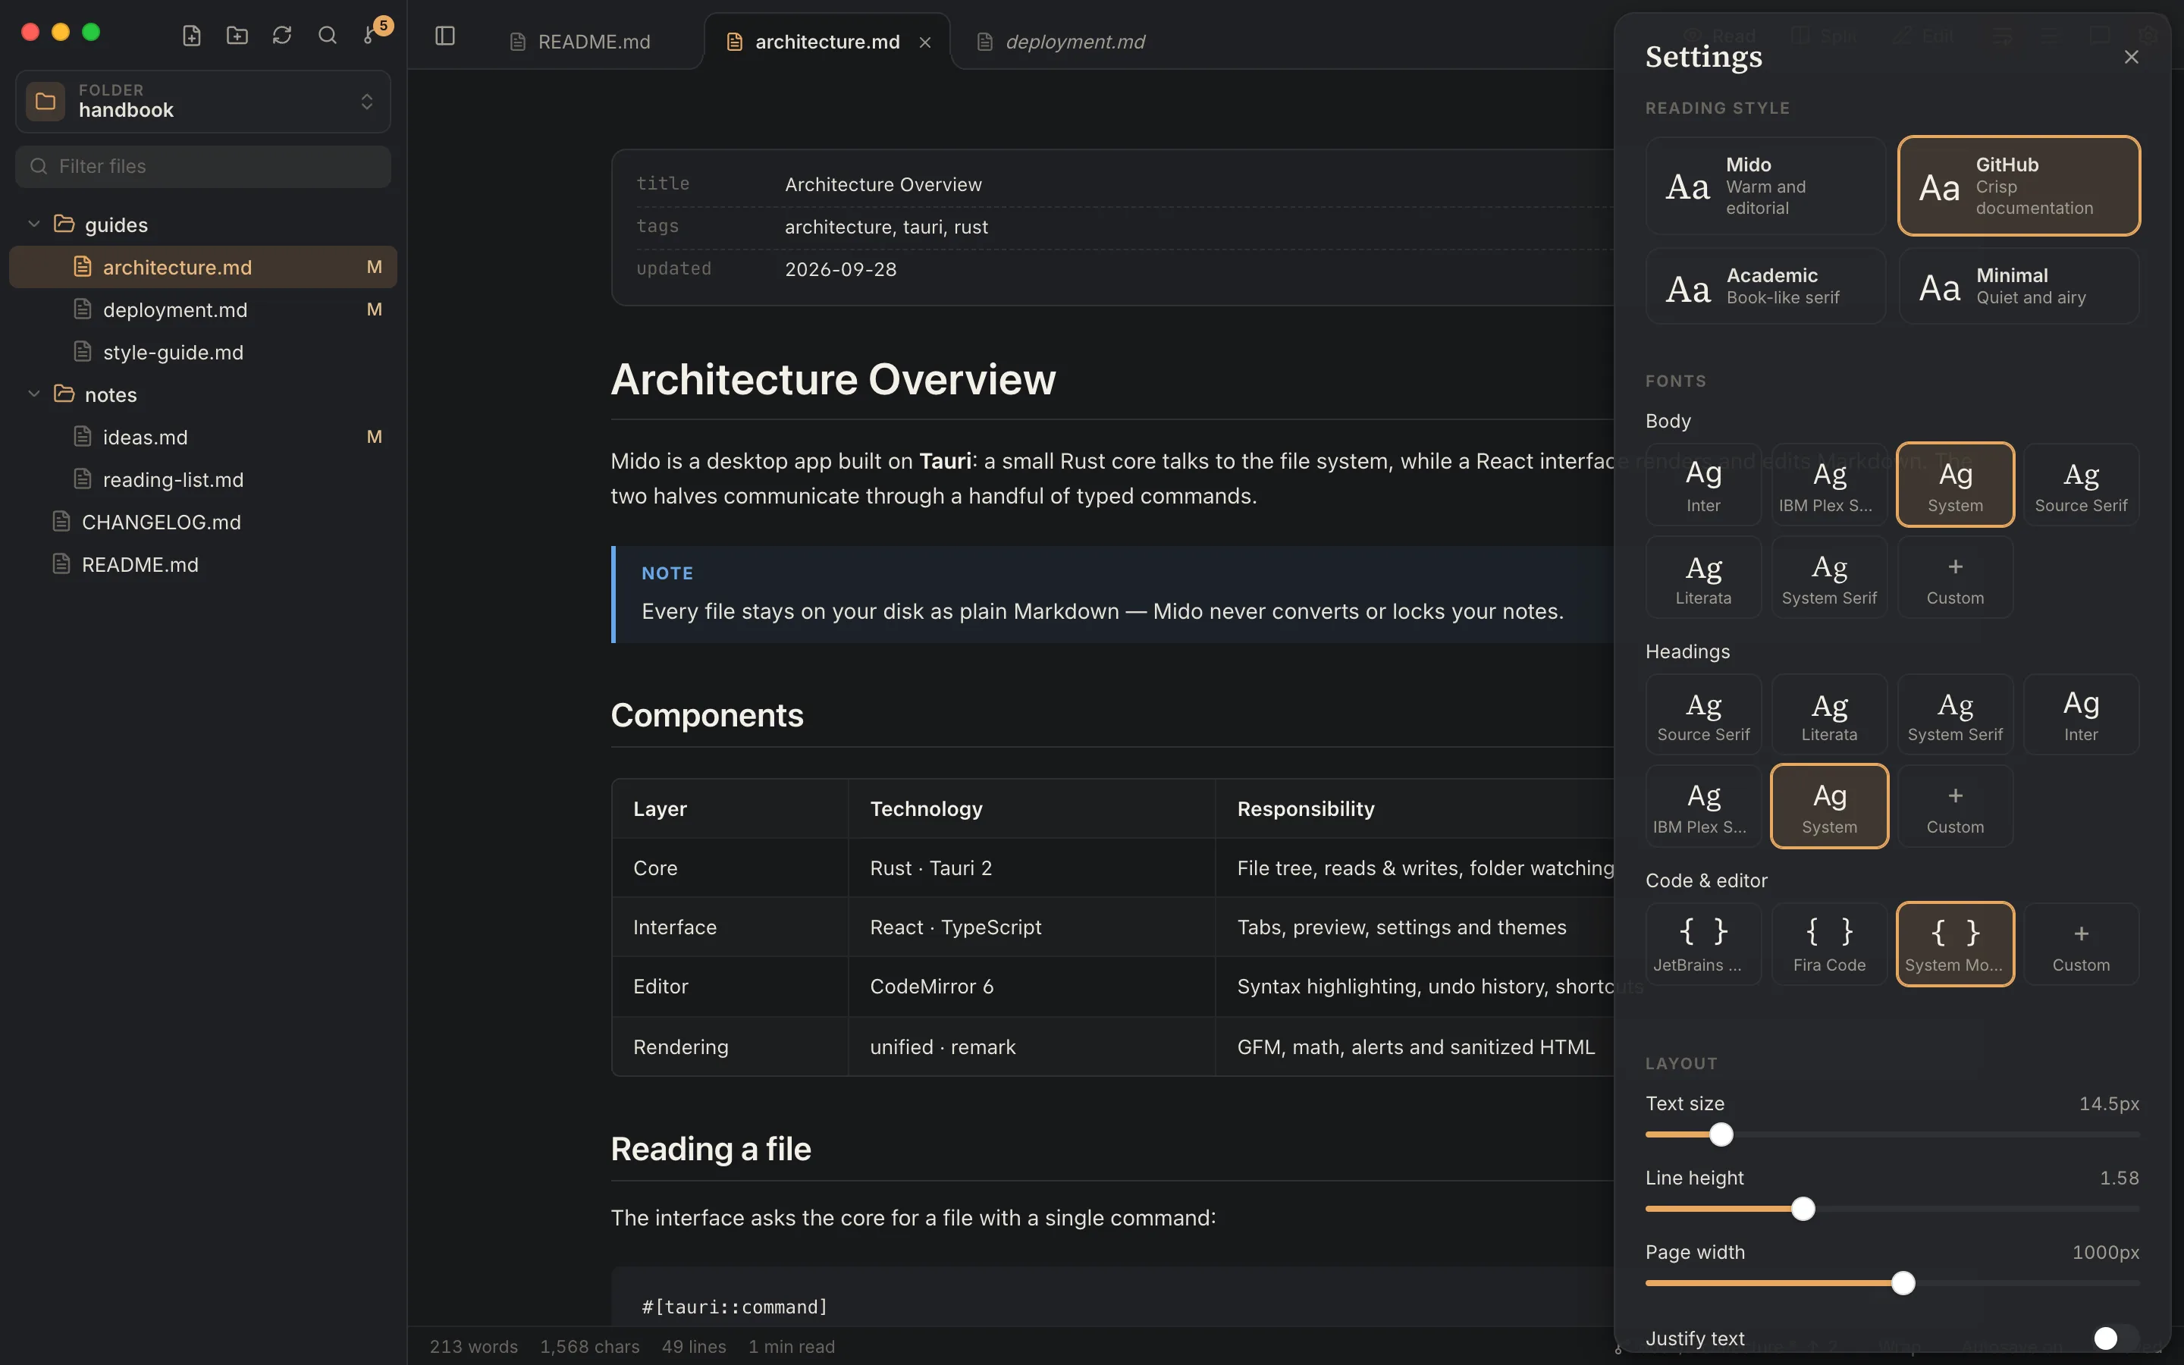Choose the Mido reading style
This screenshot has height=1365, width=2184.
[1765, 186]
